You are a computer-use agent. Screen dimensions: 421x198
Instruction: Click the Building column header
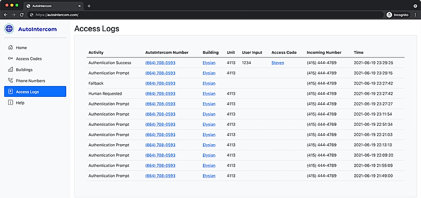(210, 53)
